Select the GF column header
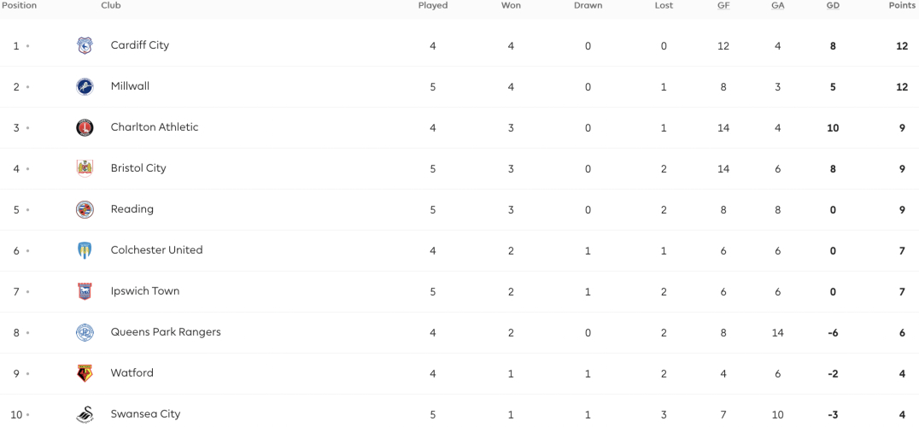919x427 pixels. [x=723, y=5]
